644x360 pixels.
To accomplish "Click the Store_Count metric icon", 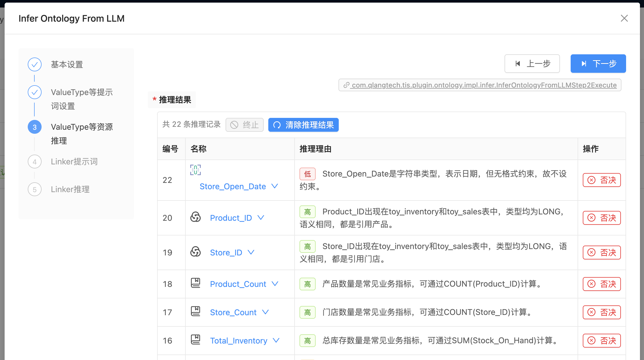I will coord(196,311).
